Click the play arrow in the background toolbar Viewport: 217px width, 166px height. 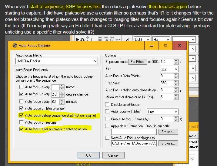coord(77,39)
